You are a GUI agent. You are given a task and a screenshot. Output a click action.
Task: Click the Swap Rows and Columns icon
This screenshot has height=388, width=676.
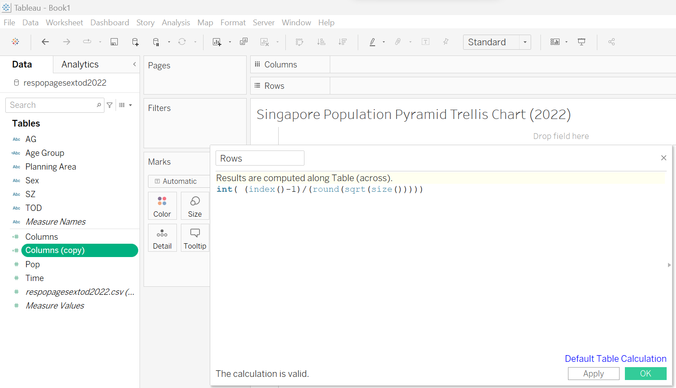pos(300,42)
